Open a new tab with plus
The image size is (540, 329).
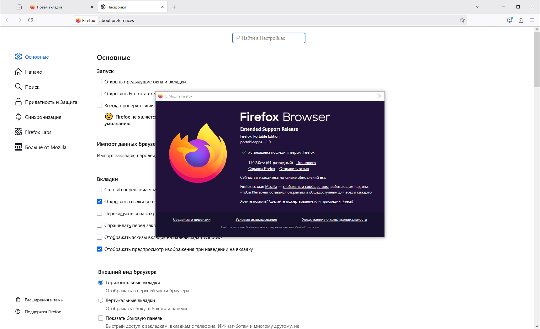click(x=174, y=7)
